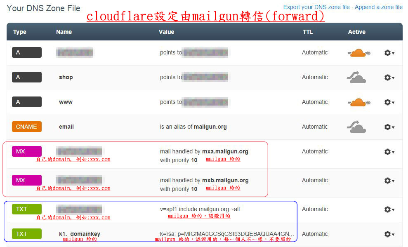The height and width of the screenshot is (247, 408).
Task: Click the 'k=rsa; p=MIGfMA0GCSqGSIb3DQEBAQUAA4GN...' value
Action: tap(227, 234)
